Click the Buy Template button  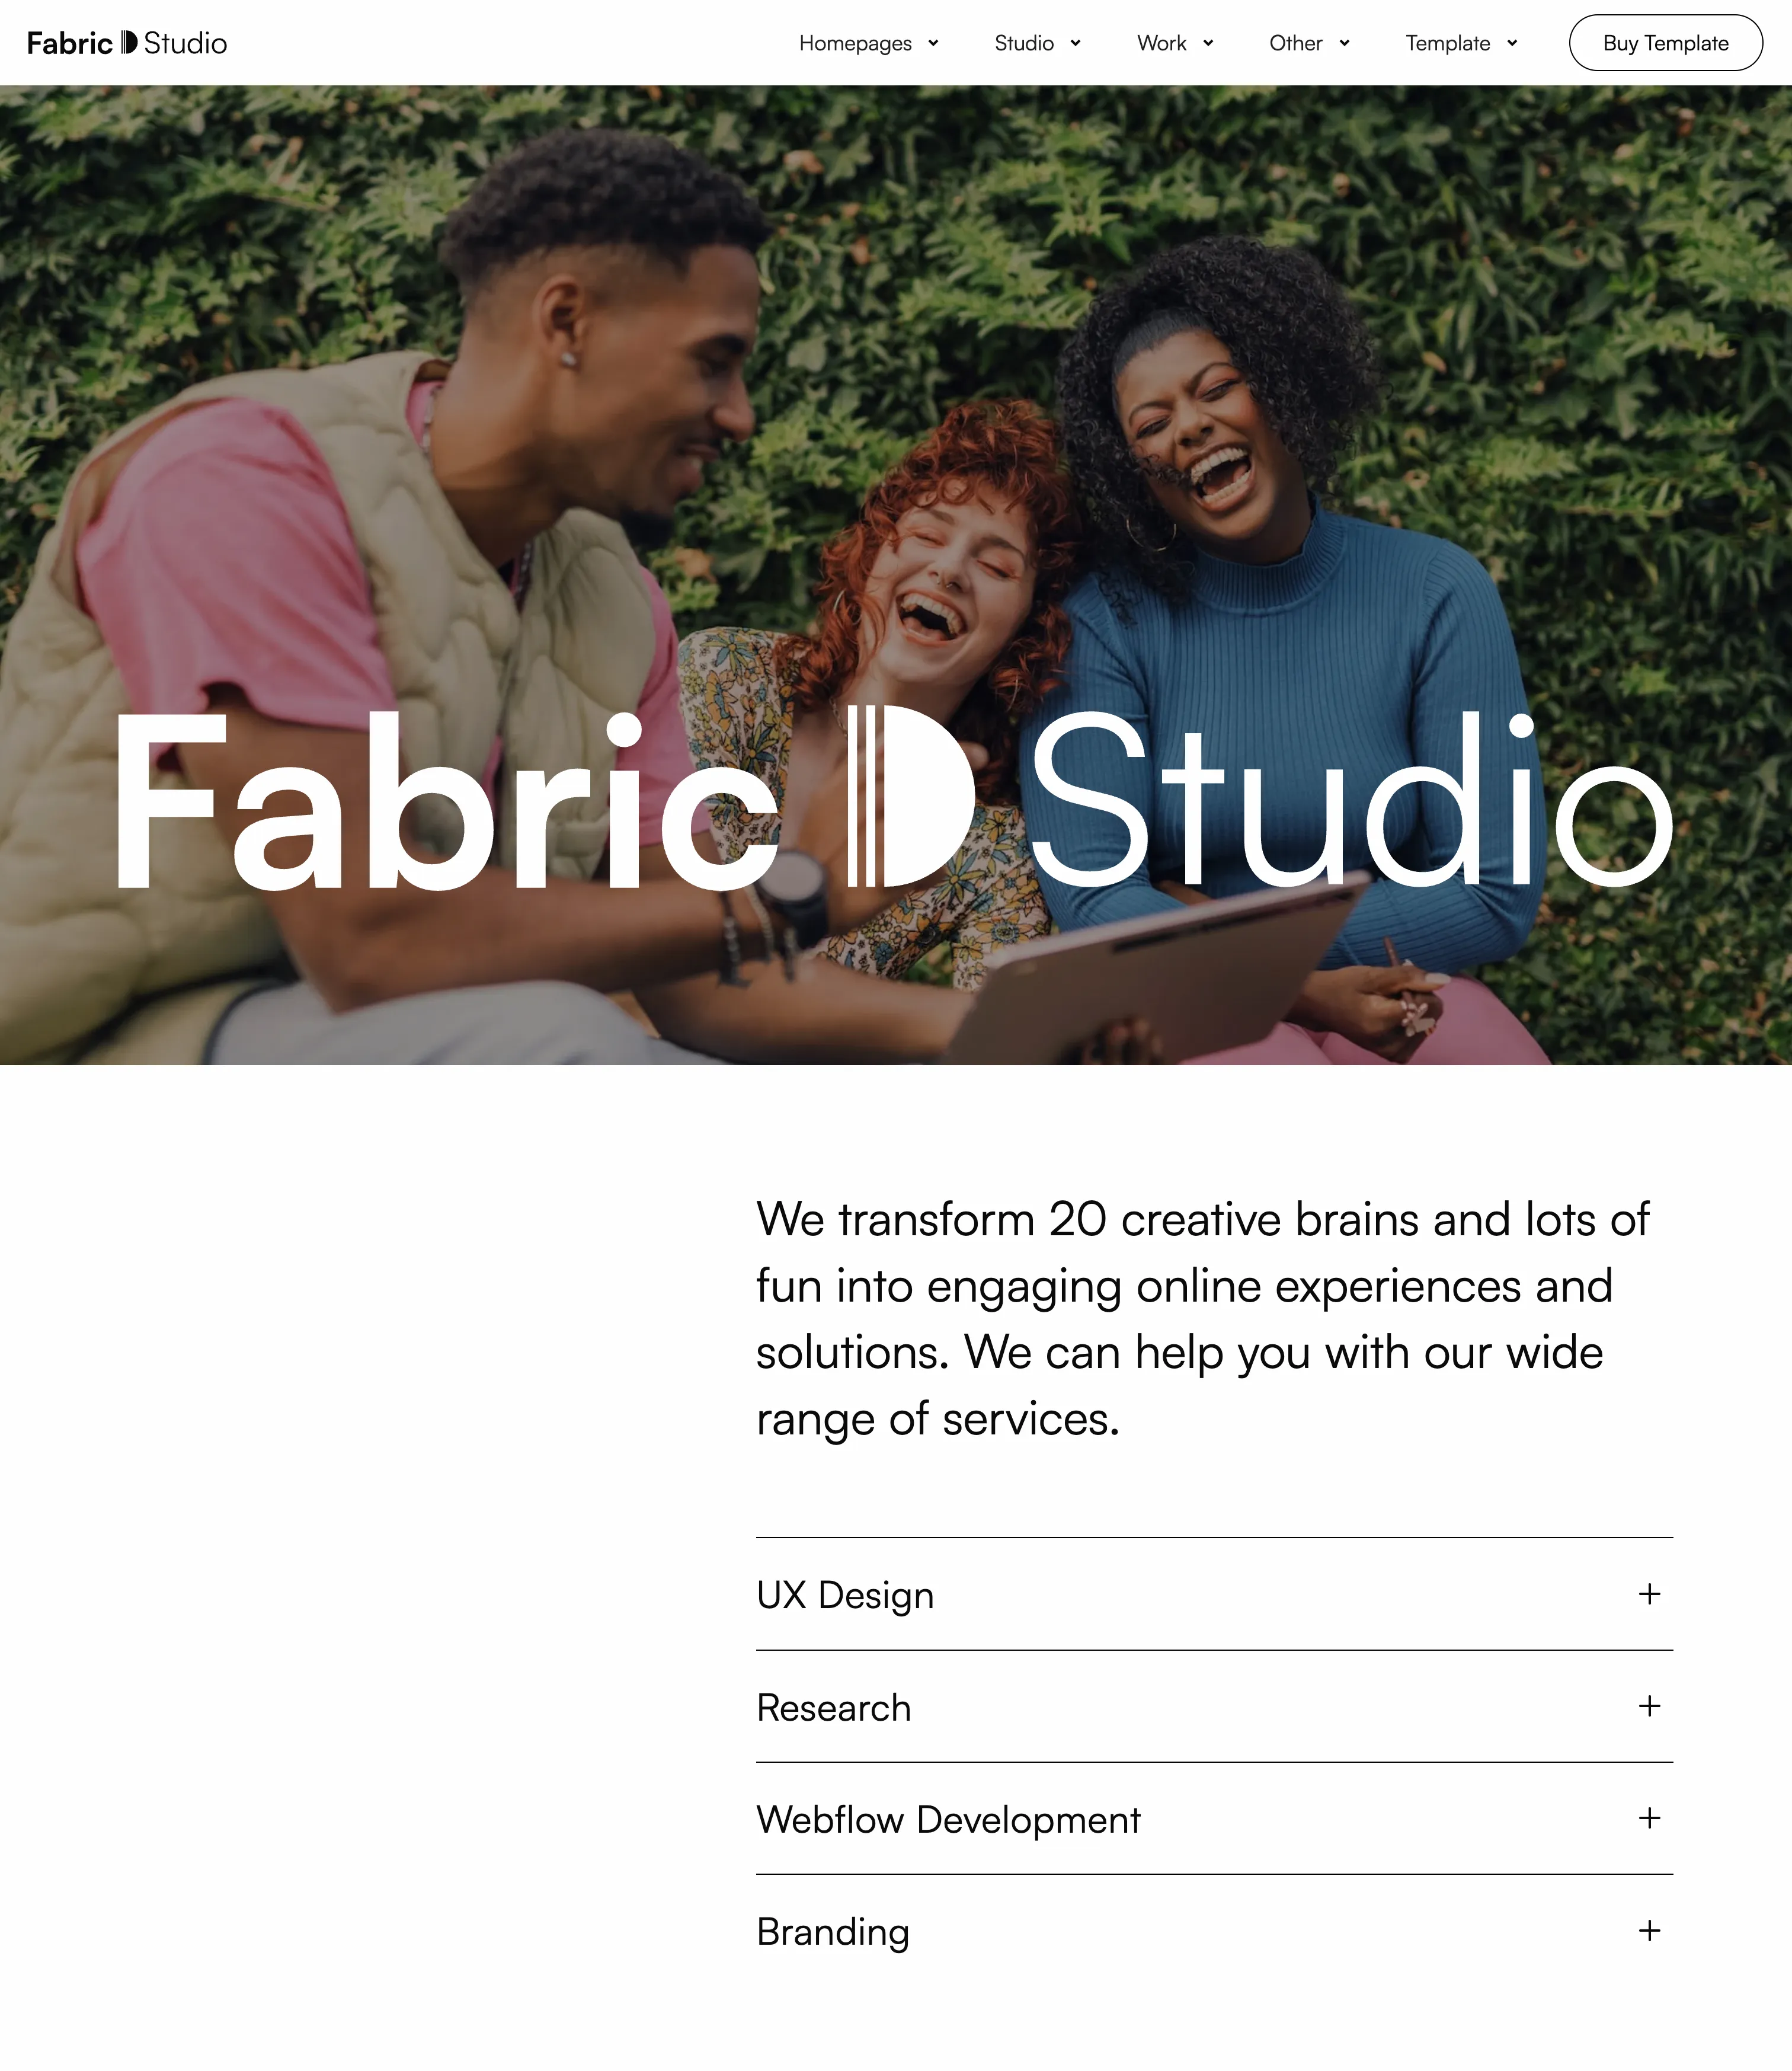(x=1665, y=43)
